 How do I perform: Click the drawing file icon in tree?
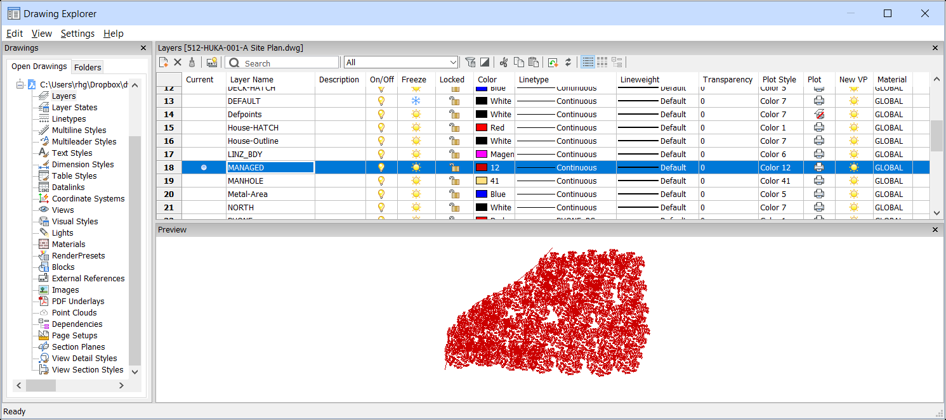pyautogui.click(x=30, y=84)
